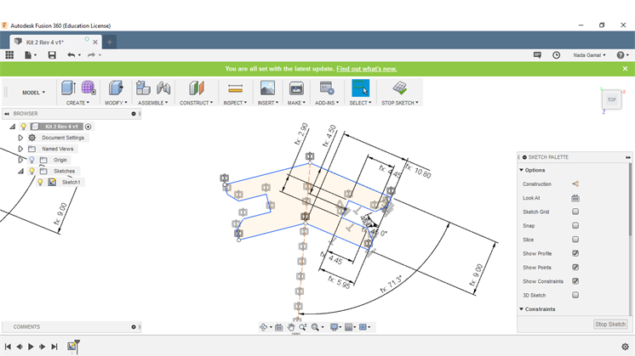The height and width of the screenshot is (356, 635).
Task: Collapse the Options section in Sketch Palette
Action: point(521,170)
